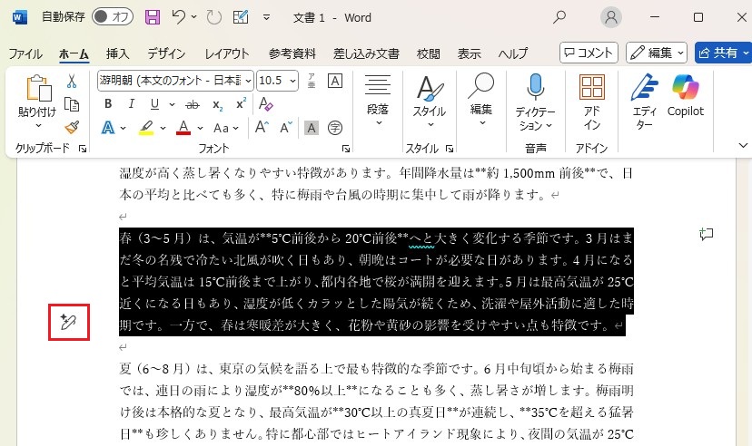Click the コメント (Comments) button
This screenshot has height=446, width=752.
point(589,53)
